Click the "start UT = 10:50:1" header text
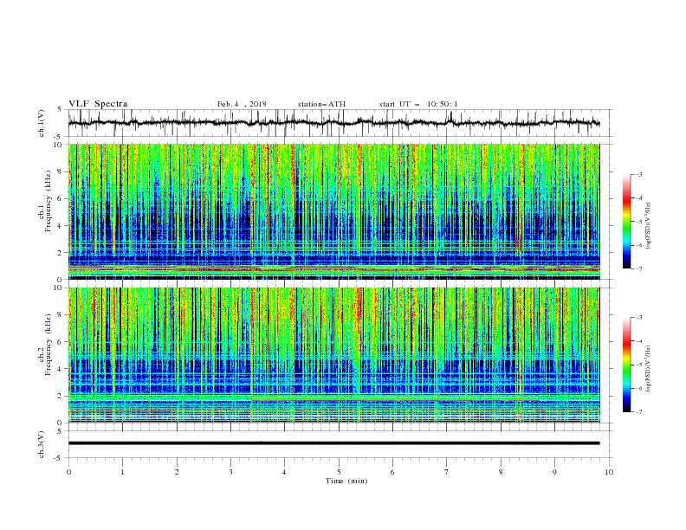The image size is (686, 530). tap(418, 104)
